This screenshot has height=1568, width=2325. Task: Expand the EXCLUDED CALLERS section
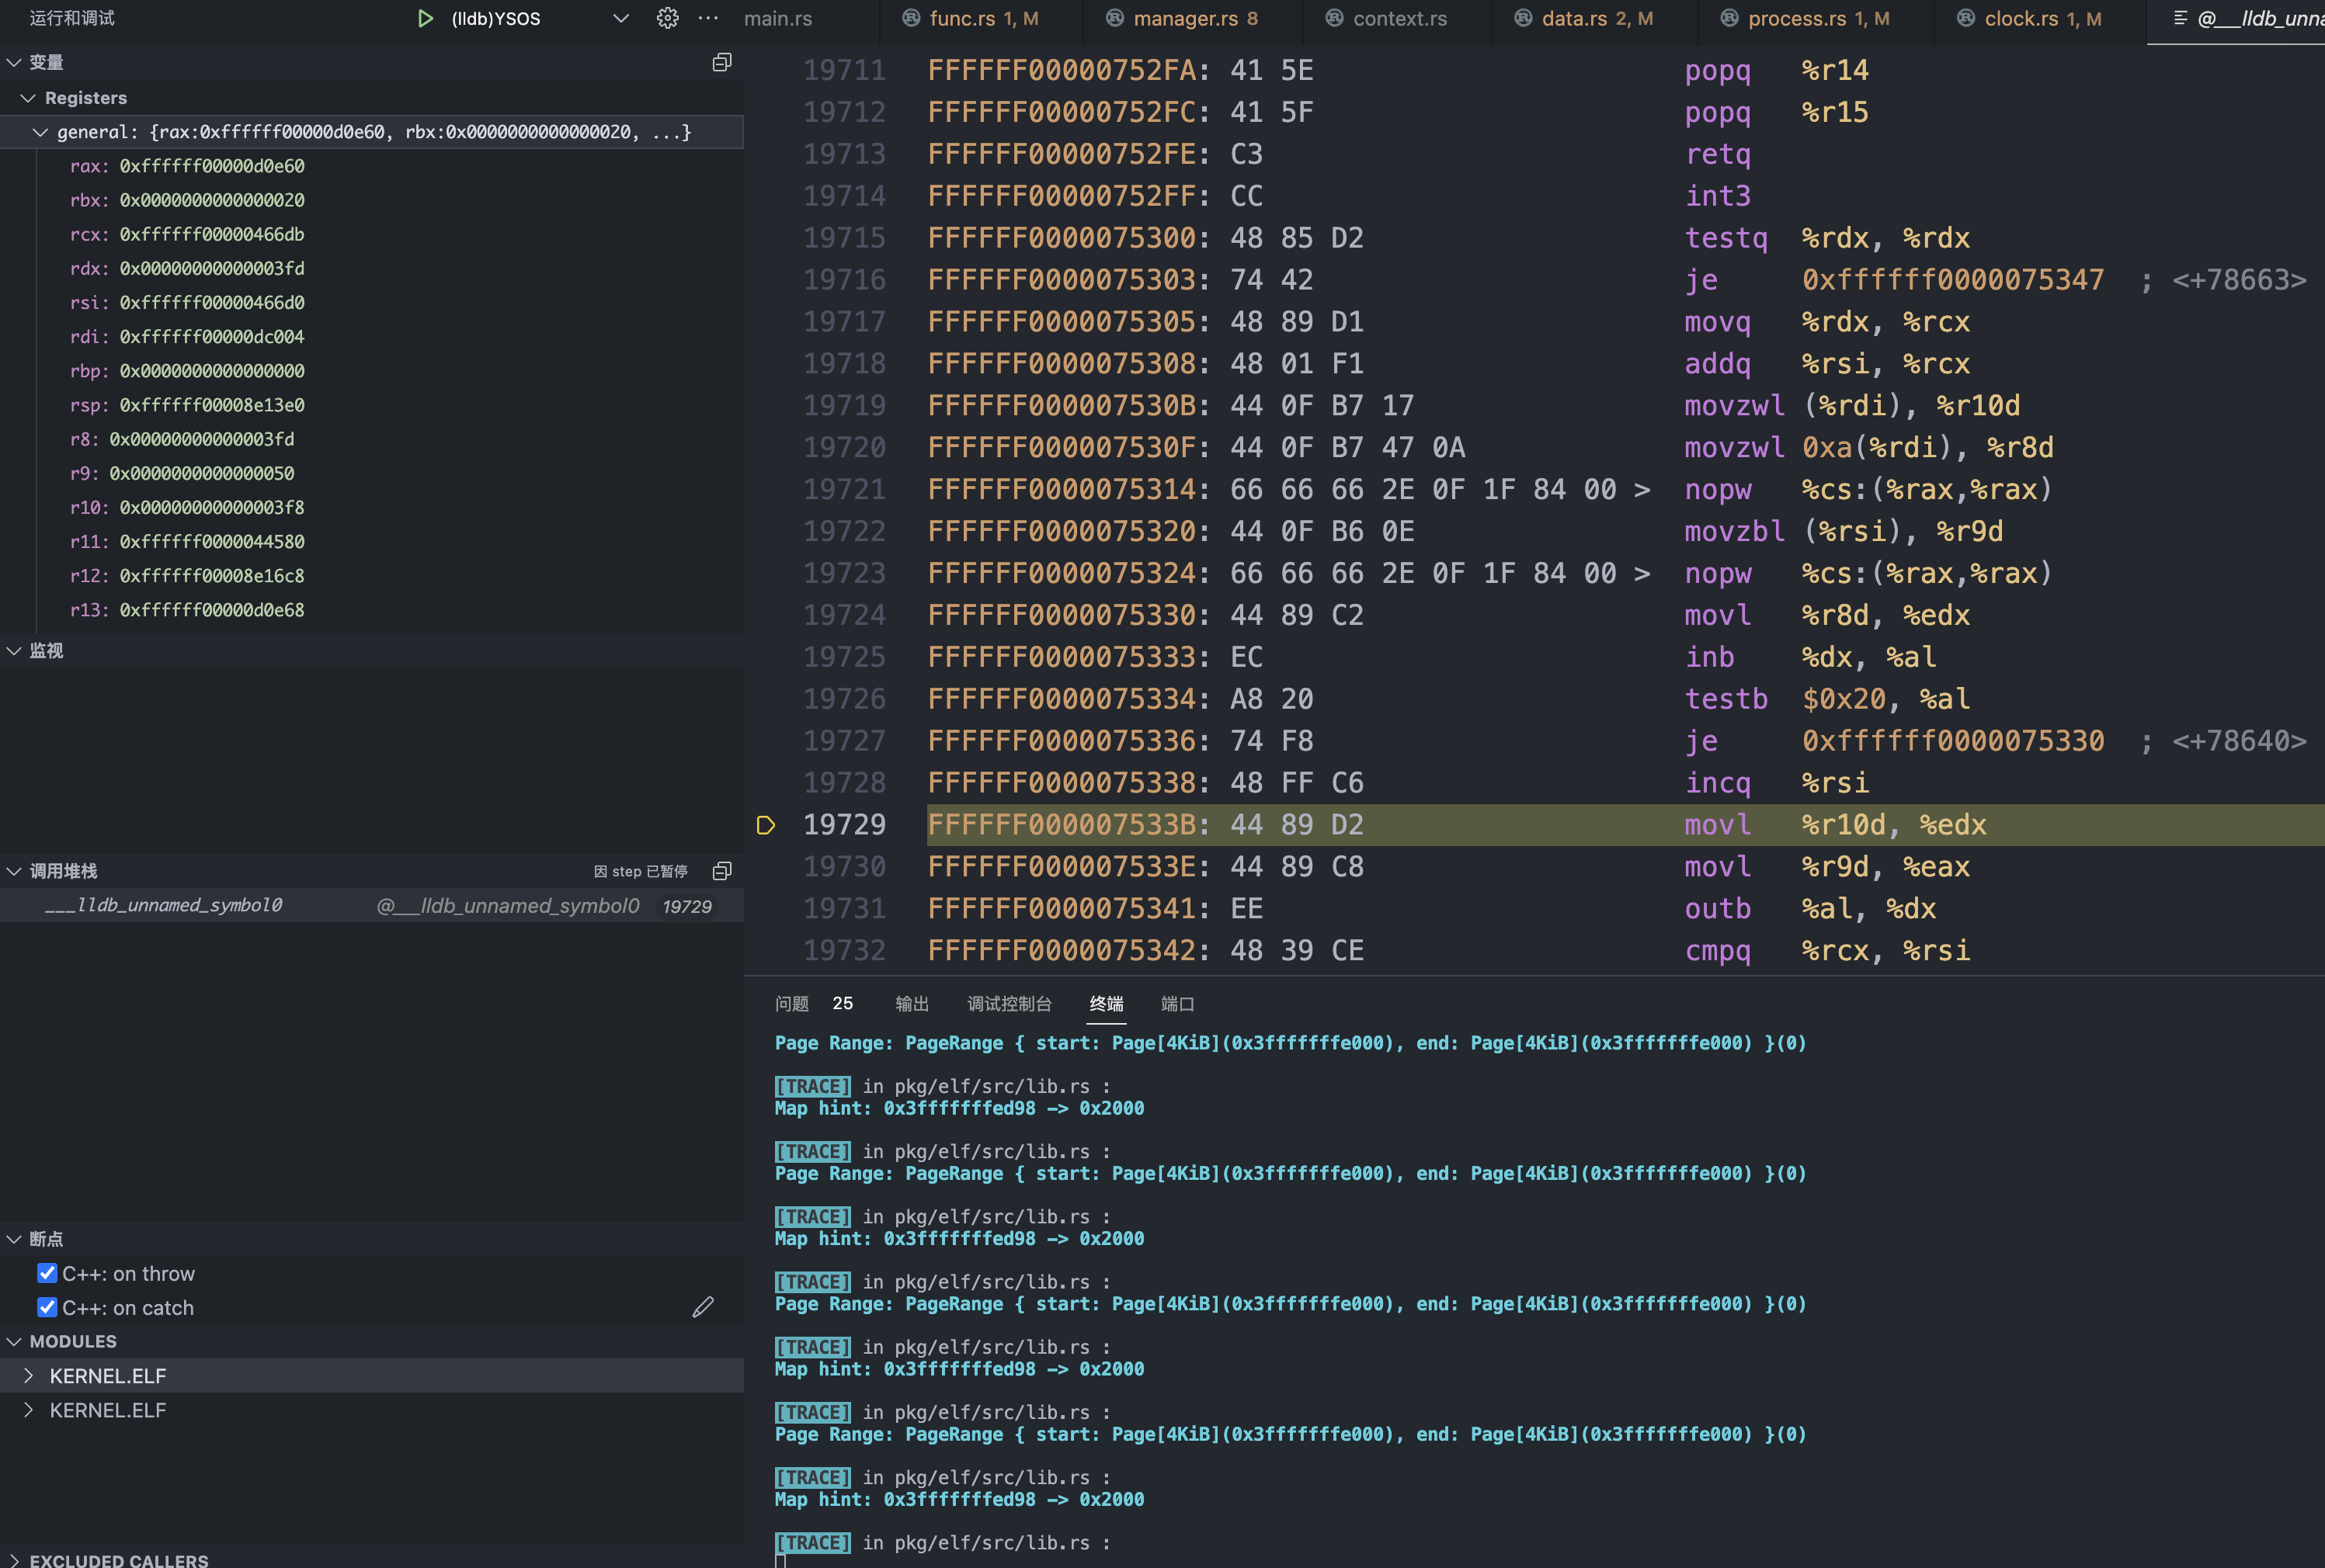[14, 1560]
